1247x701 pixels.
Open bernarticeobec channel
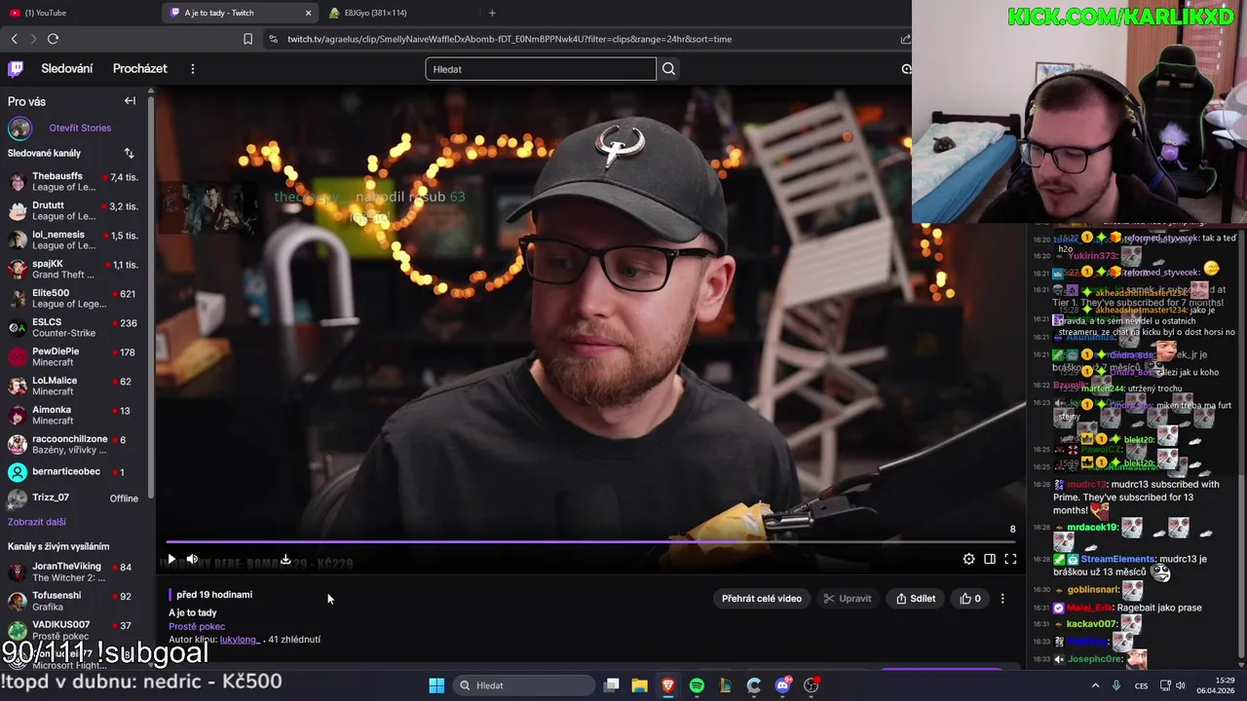point(73,472)
